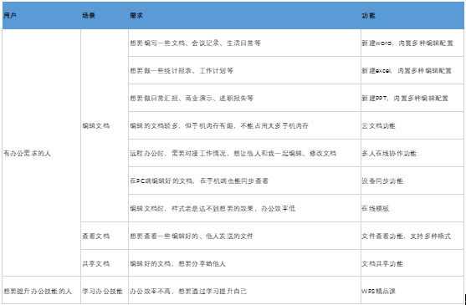
Task: Click the 用户 column header
Action: pos(41,15)
